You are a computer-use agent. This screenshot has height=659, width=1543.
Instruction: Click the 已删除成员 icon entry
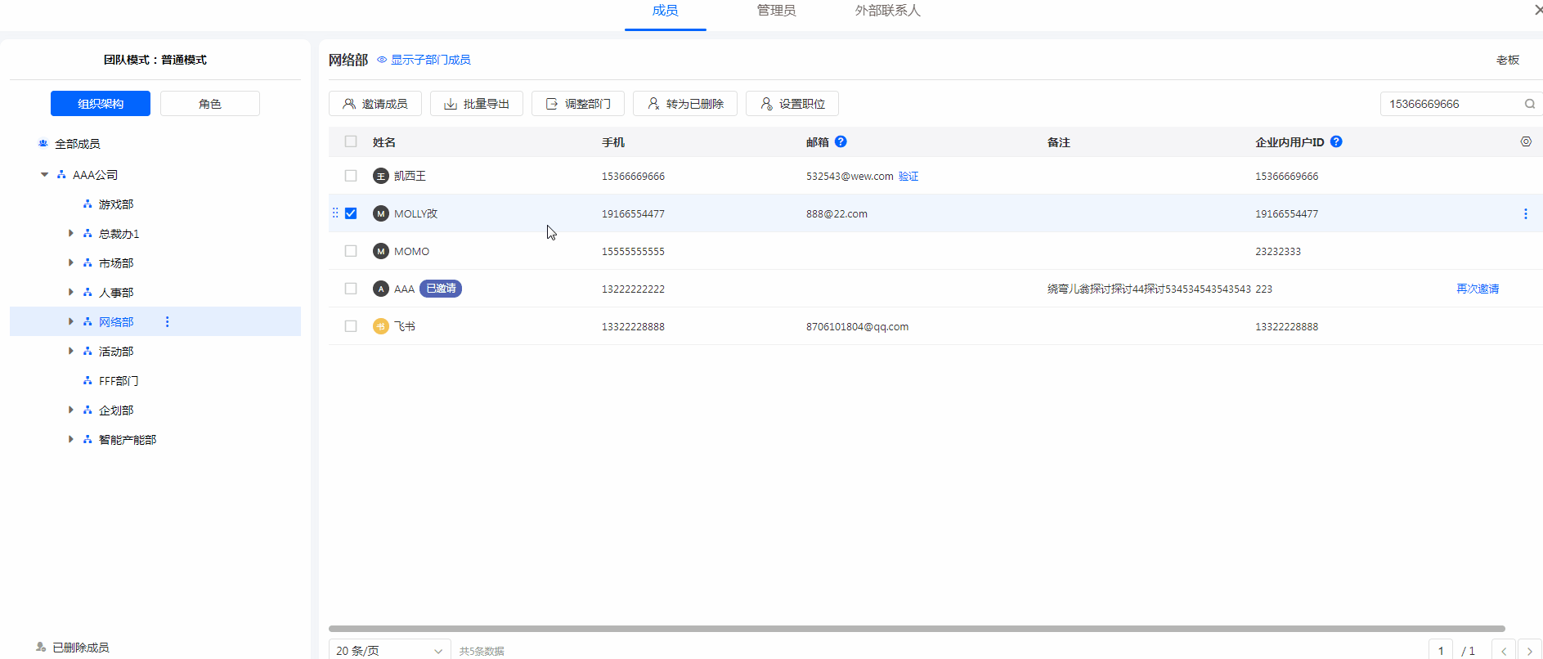pos(41,647)
